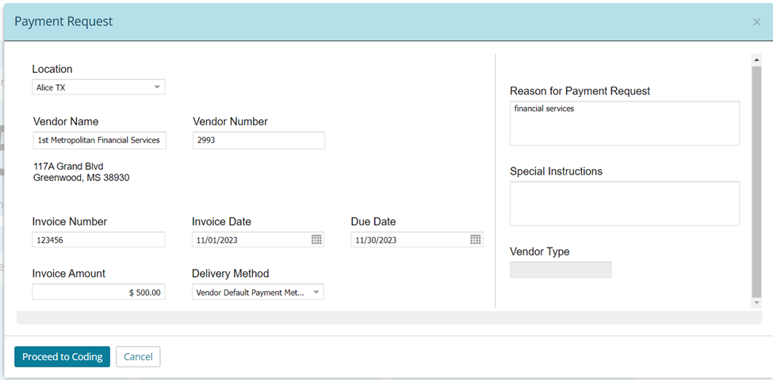Click the Vendor Type field
Viewport: 773px width, 380px height.
pyautogui.click(x=561, y=270)
